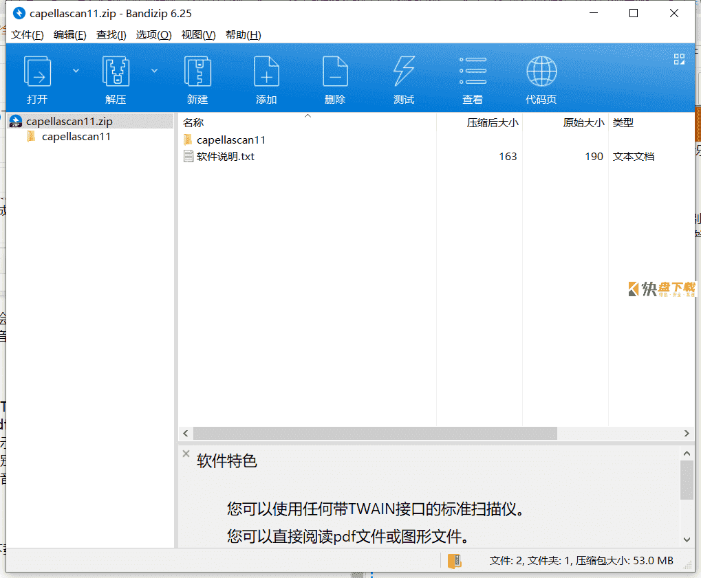Click horizontal scrollbar right arrow
701x578 pixels.
687,433
